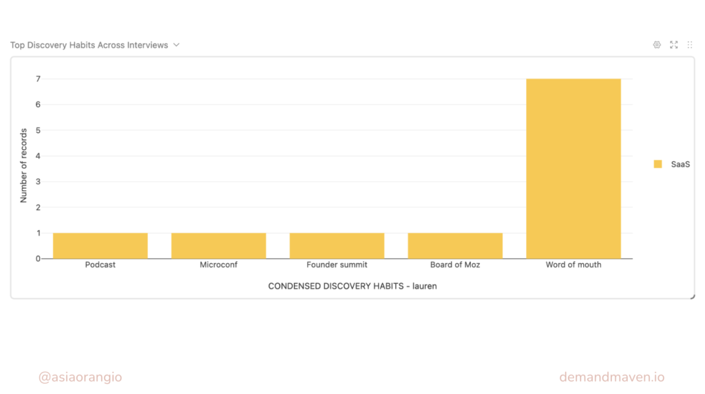This screenshot has height=394, width=705.
Task: Click the chart resize corner handle
Action: 693,296
